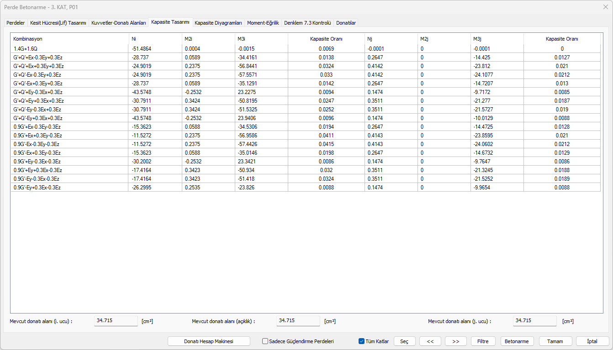This screenshot has width=613, height=350.
Task: Open Donatı Hesap Makinesi calculator
Action: coord(209,341)
